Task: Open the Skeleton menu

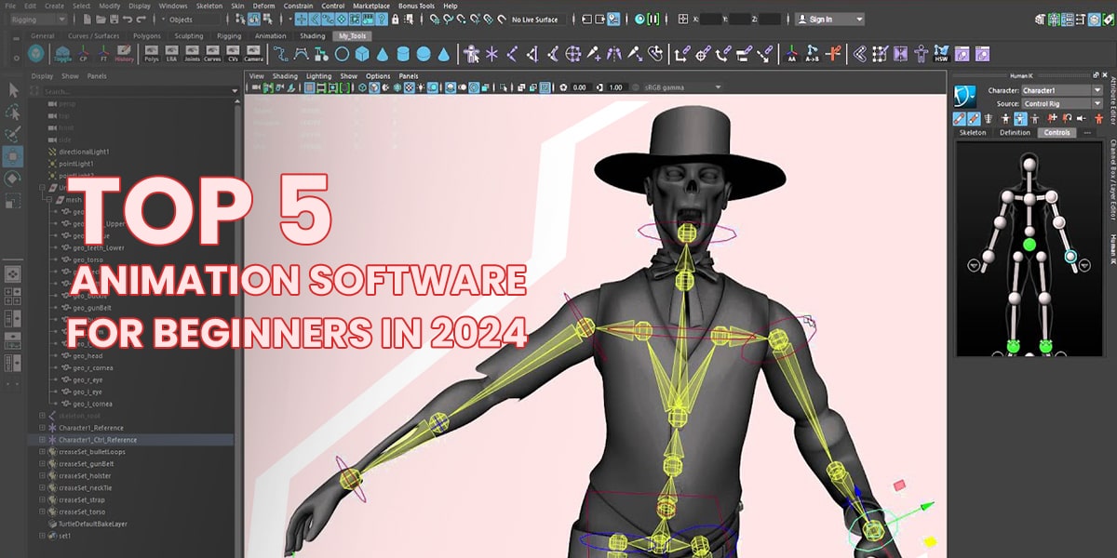Action: [x=209, y=5]
